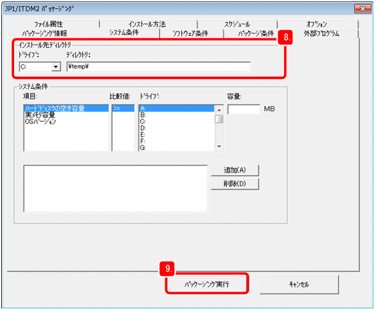
Task: Select drive F: in the drive list
Action: point(177,141)
